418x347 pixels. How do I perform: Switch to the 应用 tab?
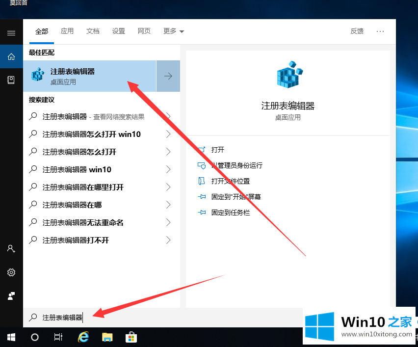[67, 31]
